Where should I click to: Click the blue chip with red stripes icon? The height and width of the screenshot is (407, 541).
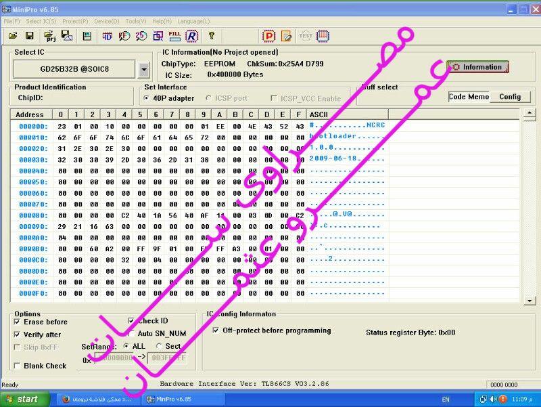(323, 36)
